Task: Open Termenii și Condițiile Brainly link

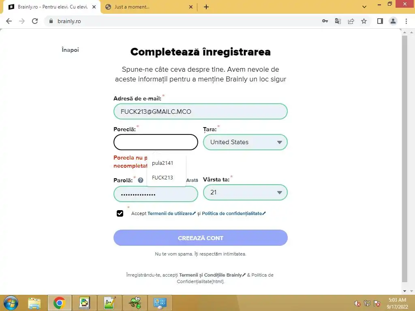Action: [x=212, y=275]
